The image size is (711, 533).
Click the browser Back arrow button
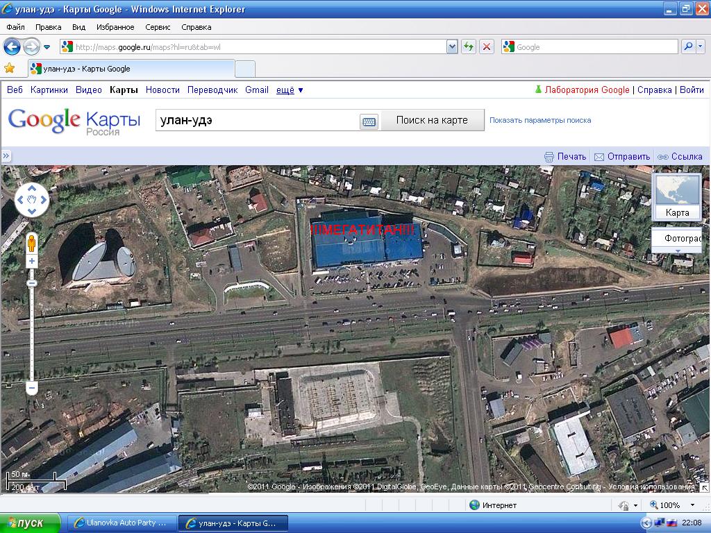(x=12, y=46)
